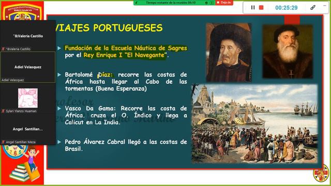Click the red 'Deja de' stop-sharing button

click(x=224, y=3)
